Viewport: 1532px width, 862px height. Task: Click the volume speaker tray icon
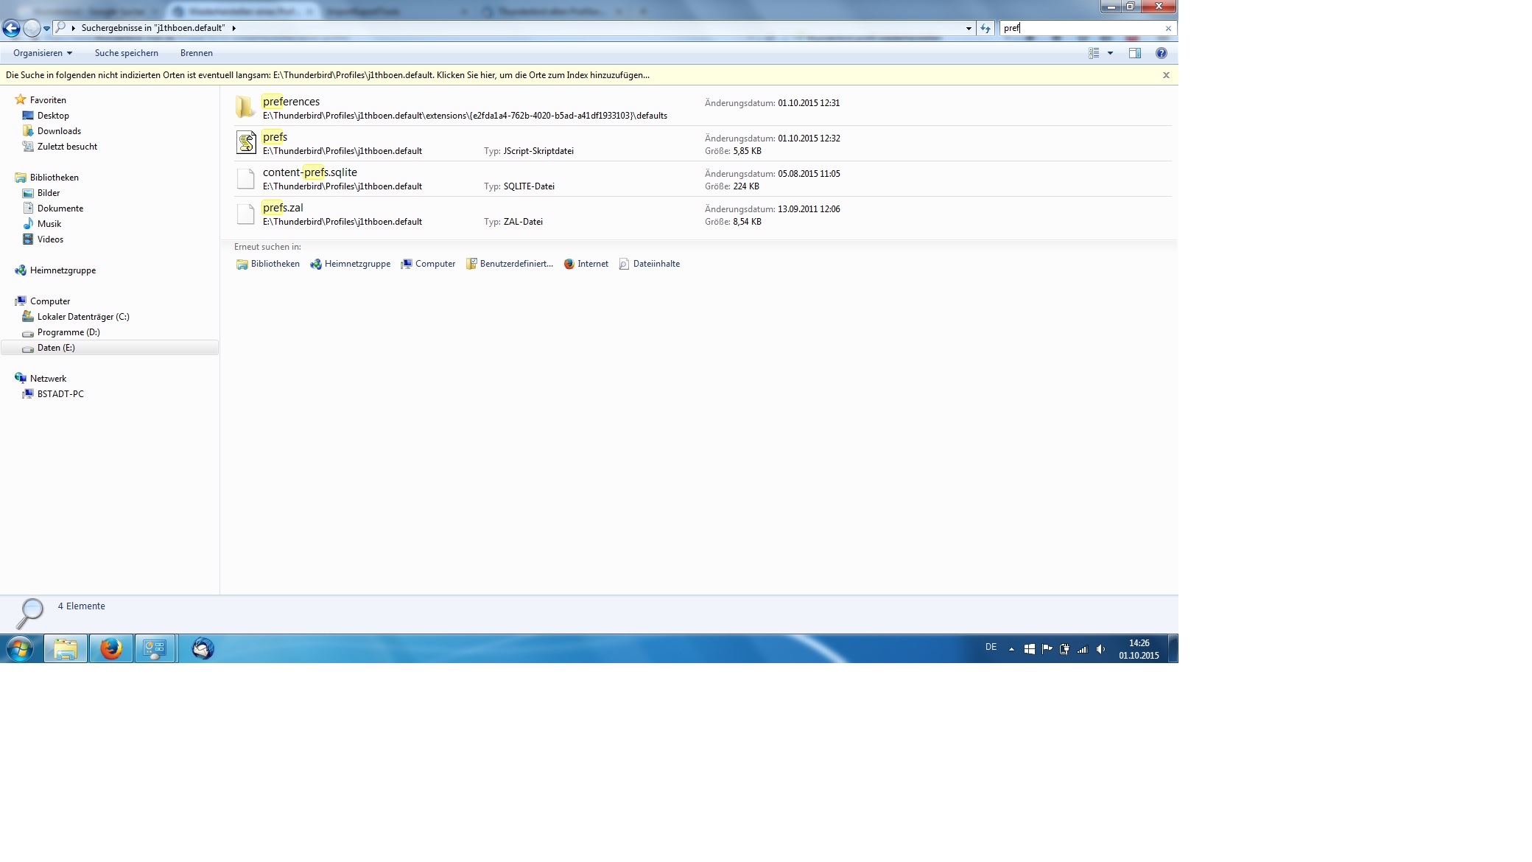1100,649
